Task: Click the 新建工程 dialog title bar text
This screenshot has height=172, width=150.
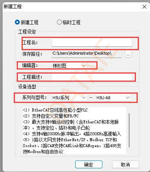Action: pyautogui.click(x=13, y=6)
